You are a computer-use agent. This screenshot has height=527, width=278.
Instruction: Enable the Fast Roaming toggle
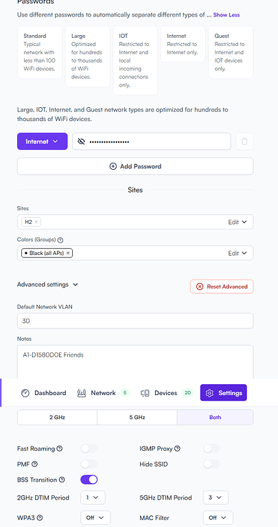pyautogui.click(x=89, y=449)
